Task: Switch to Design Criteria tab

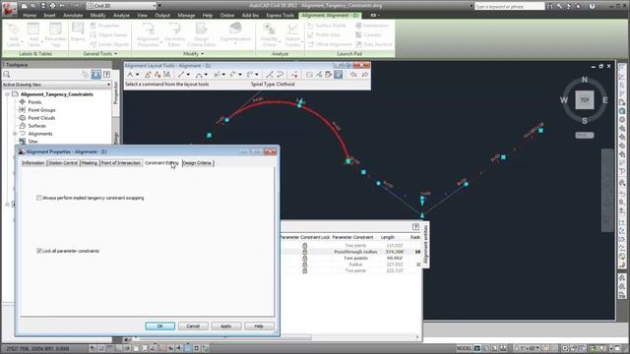Action: coord(197,163)
